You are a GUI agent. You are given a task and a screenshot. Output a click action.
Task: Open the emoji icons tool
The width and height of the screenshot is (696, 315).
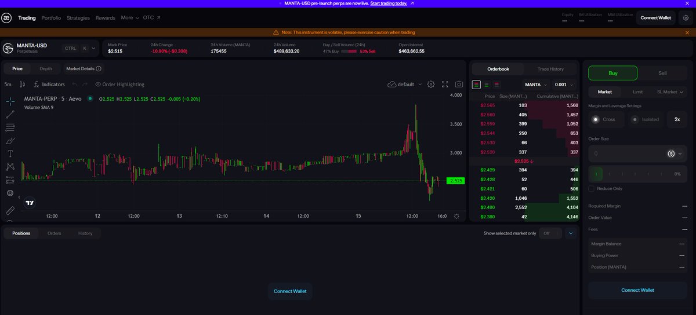[10, 193]
